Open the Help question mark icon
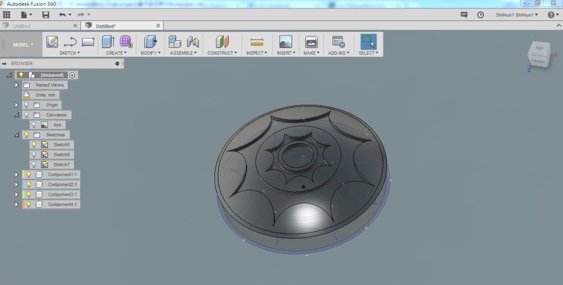Image resolution: width=563 pixels, height=285 pixels. pyautogui.click(x=551, y=15)
